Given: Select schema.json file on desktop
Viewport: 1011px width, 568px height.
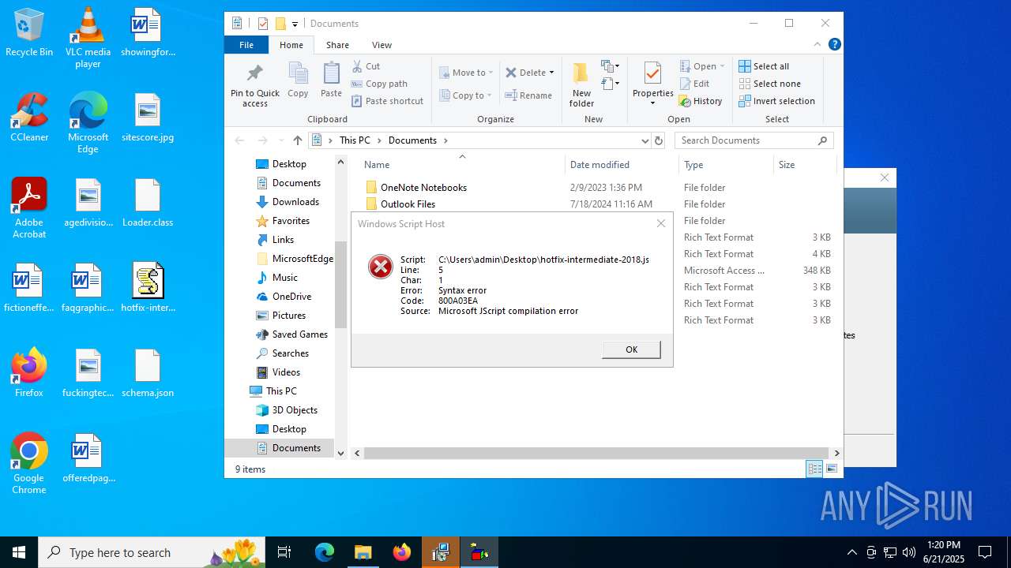Looking at the screenshot, I should click(x=148, y=373).
